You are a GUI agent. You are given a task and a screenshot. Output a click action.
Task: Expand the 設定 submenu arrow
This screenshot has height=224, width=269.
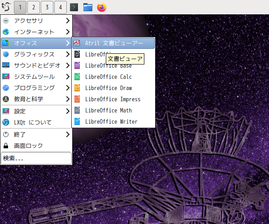pyautogui.click(x=68, y=111)
